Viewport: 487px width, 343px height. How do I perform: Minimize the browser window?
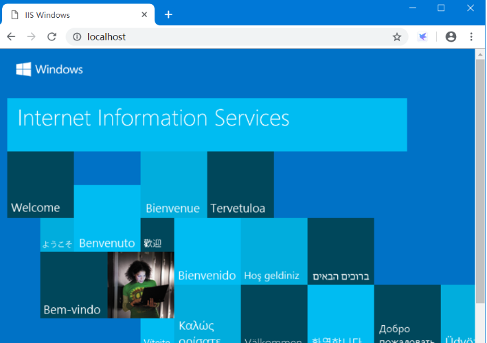click(413, 8)
